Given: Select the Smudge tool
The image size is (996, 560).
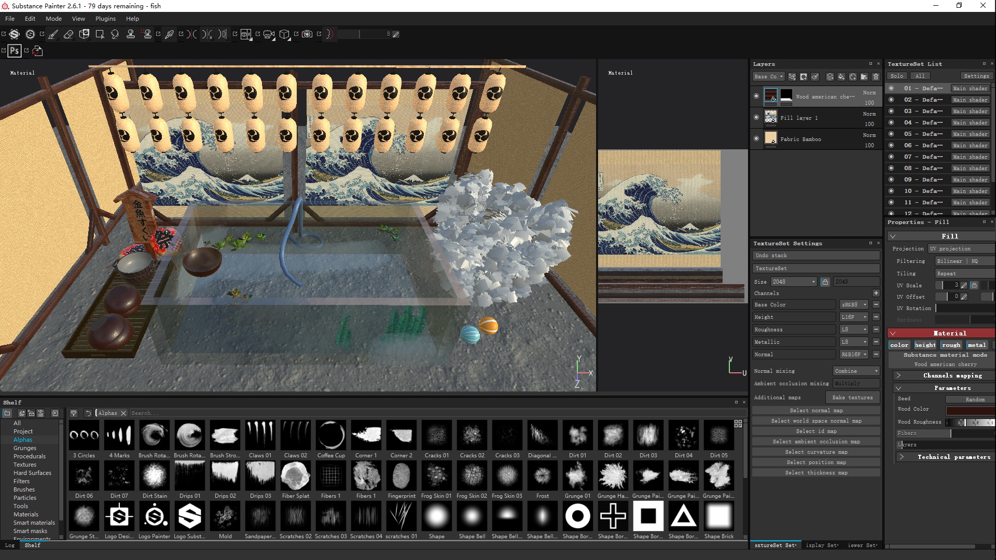Looking at the screenshot, I should coord(115,34).
